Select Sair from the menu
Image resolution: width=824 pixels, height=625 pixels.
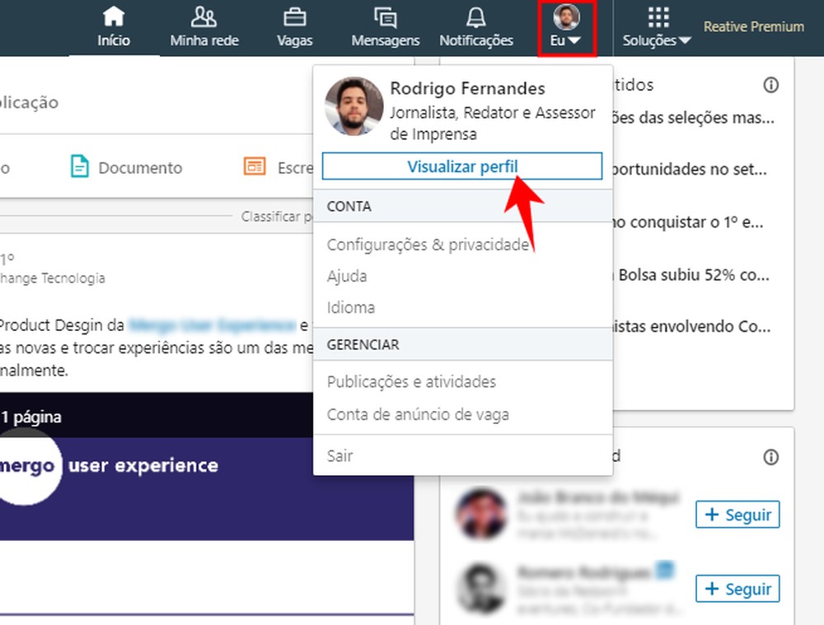[340, 455]
